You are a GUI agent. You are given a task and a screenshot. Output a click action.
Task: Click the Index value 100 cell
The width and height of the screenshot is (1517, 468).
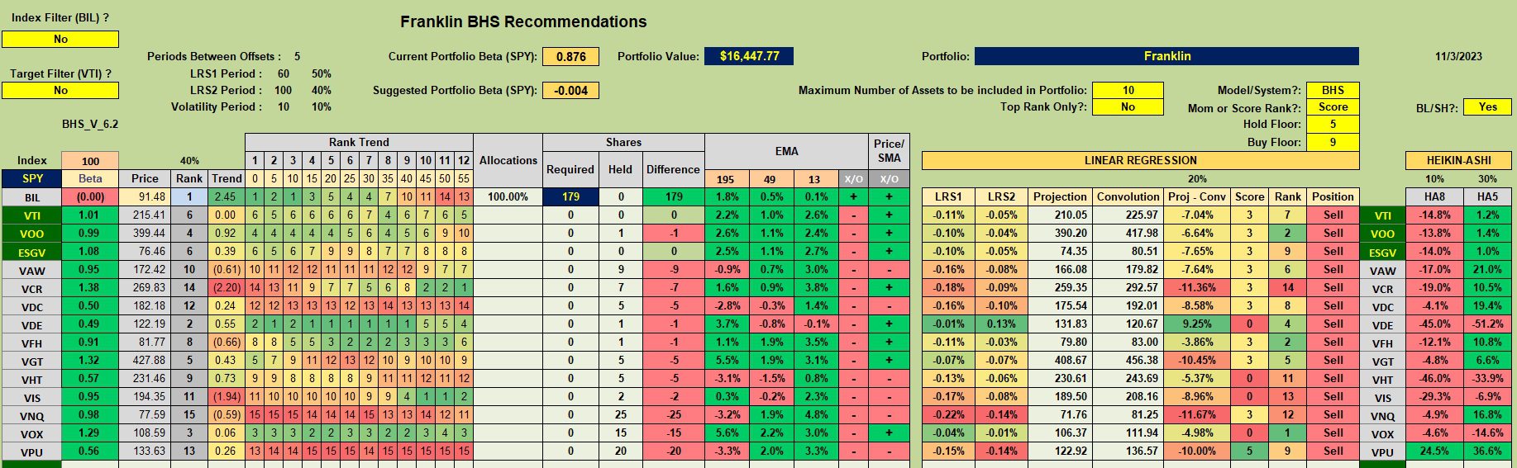[90, 161]
